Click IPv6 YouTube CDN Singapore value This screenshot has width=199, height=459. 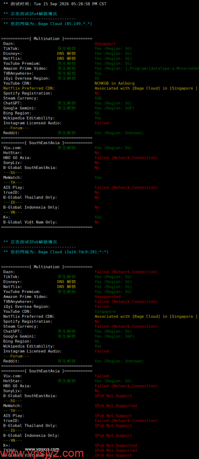coord(105,312)
